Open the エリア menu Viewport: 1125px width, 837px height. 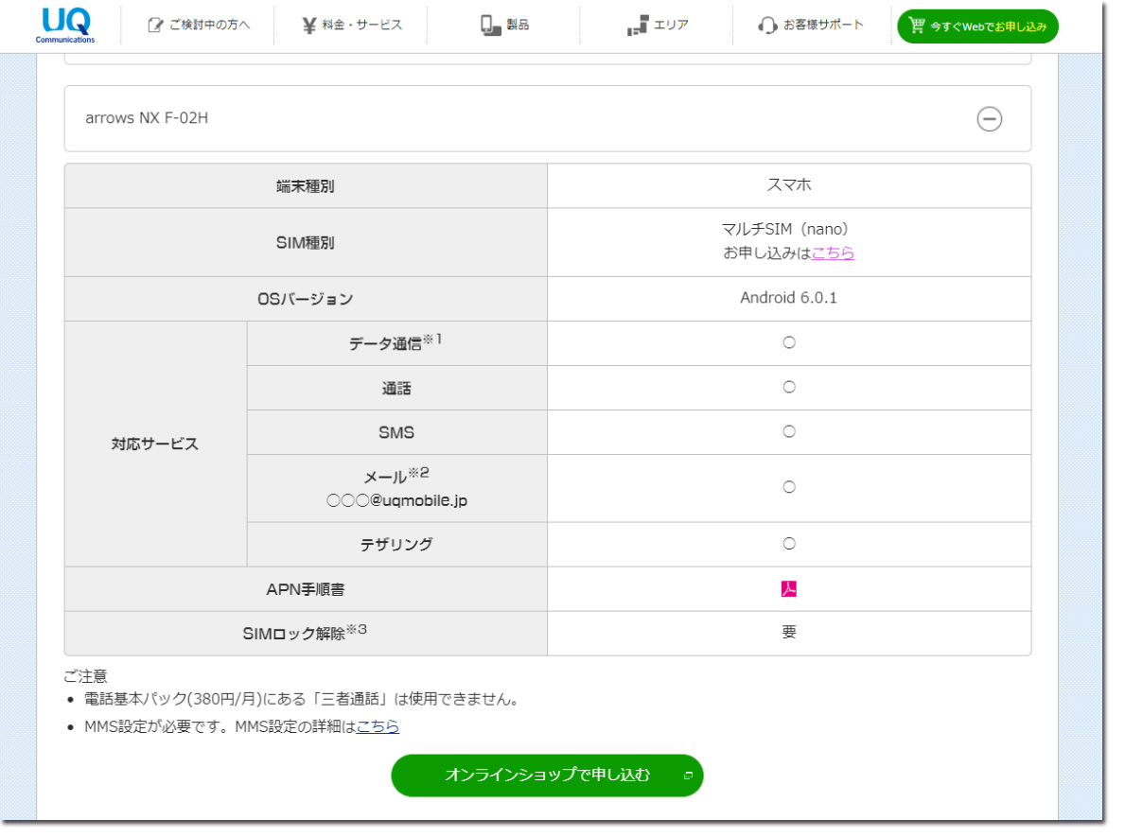[671, 26]
